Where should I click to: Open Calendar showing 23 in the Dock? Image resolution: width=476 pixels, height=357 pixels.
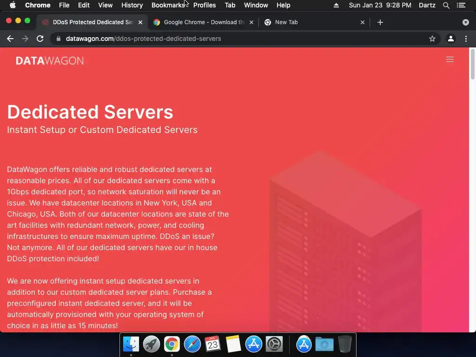click(x=212, y=344)
